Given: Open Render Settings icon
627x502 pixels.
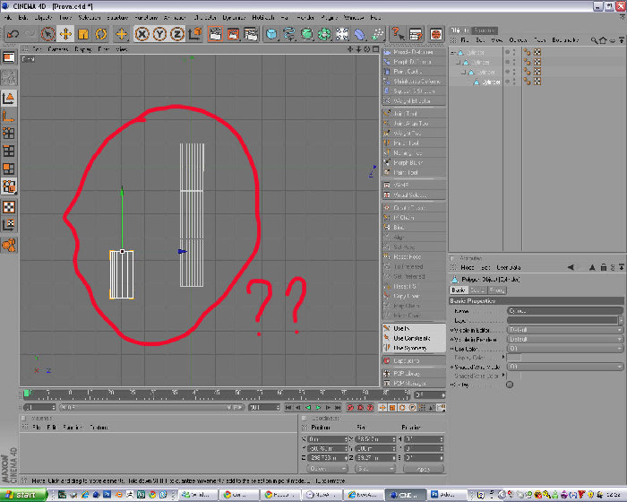Looking at the screenshot, I should (x=251, y=34).
